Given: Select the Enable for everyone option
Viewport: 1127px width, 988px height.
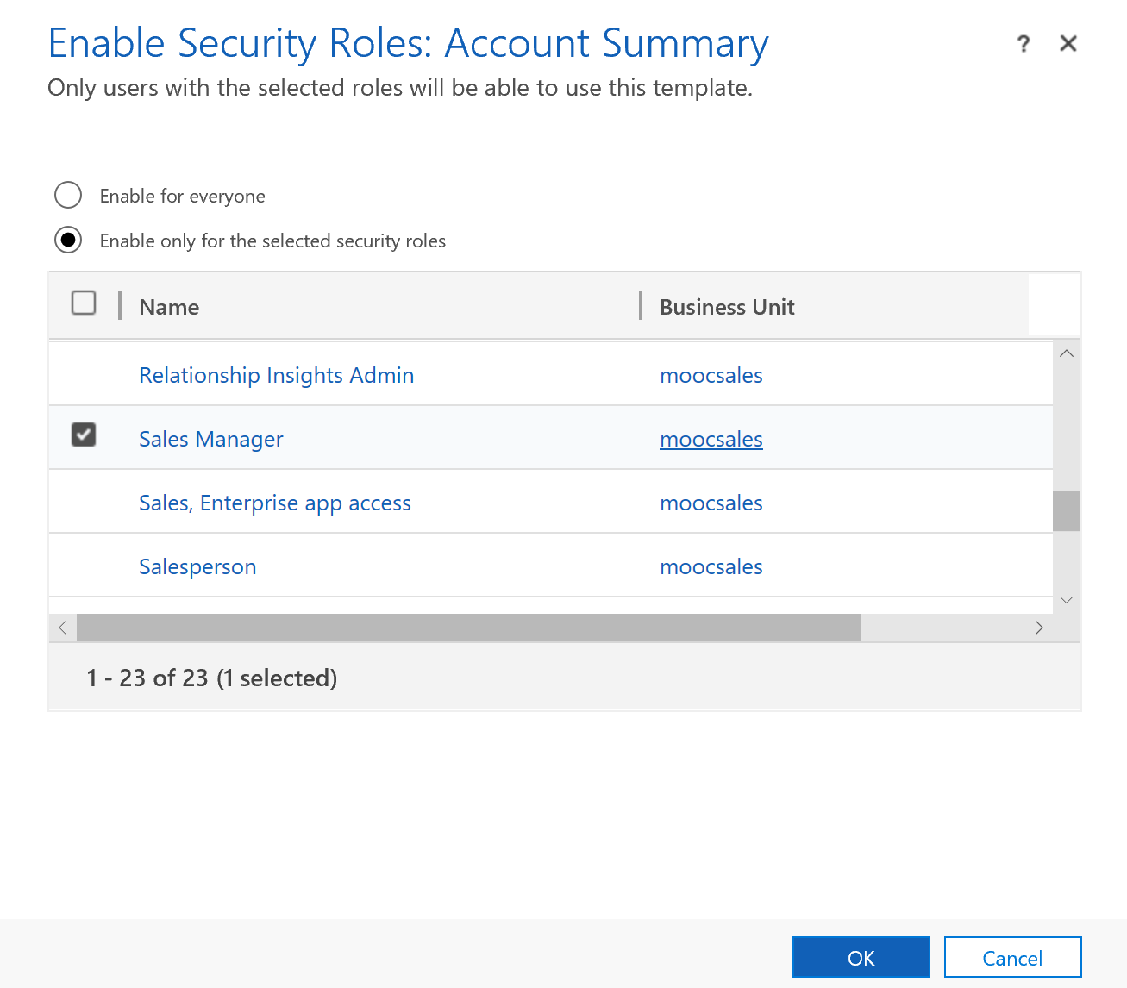Looking at the screenshot, I should point(68,196).
